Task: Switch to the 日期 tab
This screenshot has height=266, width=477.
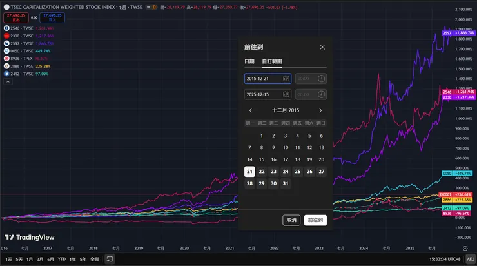Action: pos(249,61)
